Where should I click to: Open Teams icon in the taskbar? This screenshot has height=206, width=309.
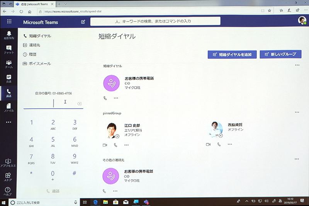[x=146, y=202]
